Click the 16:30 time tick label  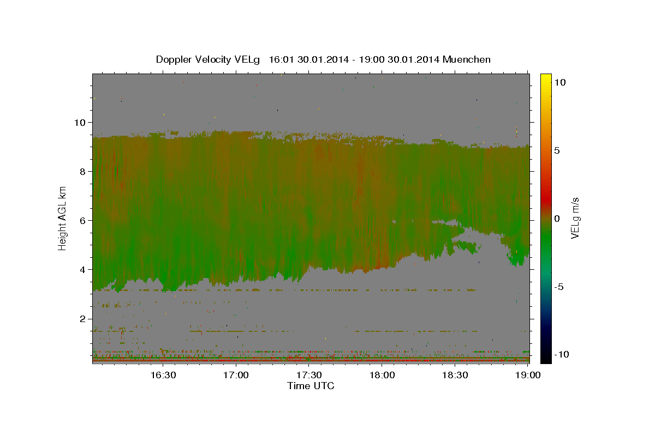tap(163, 375)
